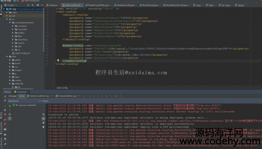
Task: Open Project panel settings gear
Action: pos(38,5)
